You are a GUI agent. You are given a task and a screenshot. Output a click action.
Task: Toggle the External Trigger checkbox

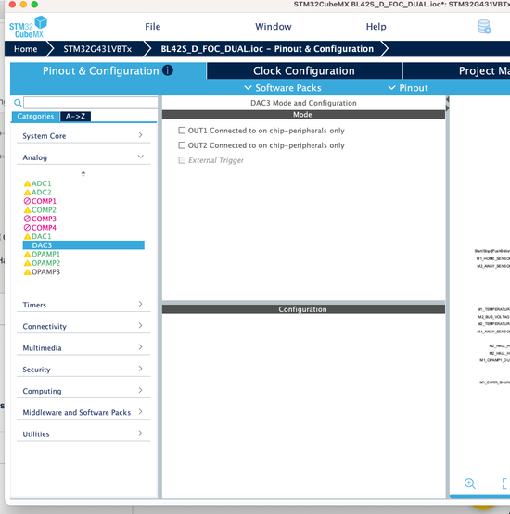[x=182, y=160]
